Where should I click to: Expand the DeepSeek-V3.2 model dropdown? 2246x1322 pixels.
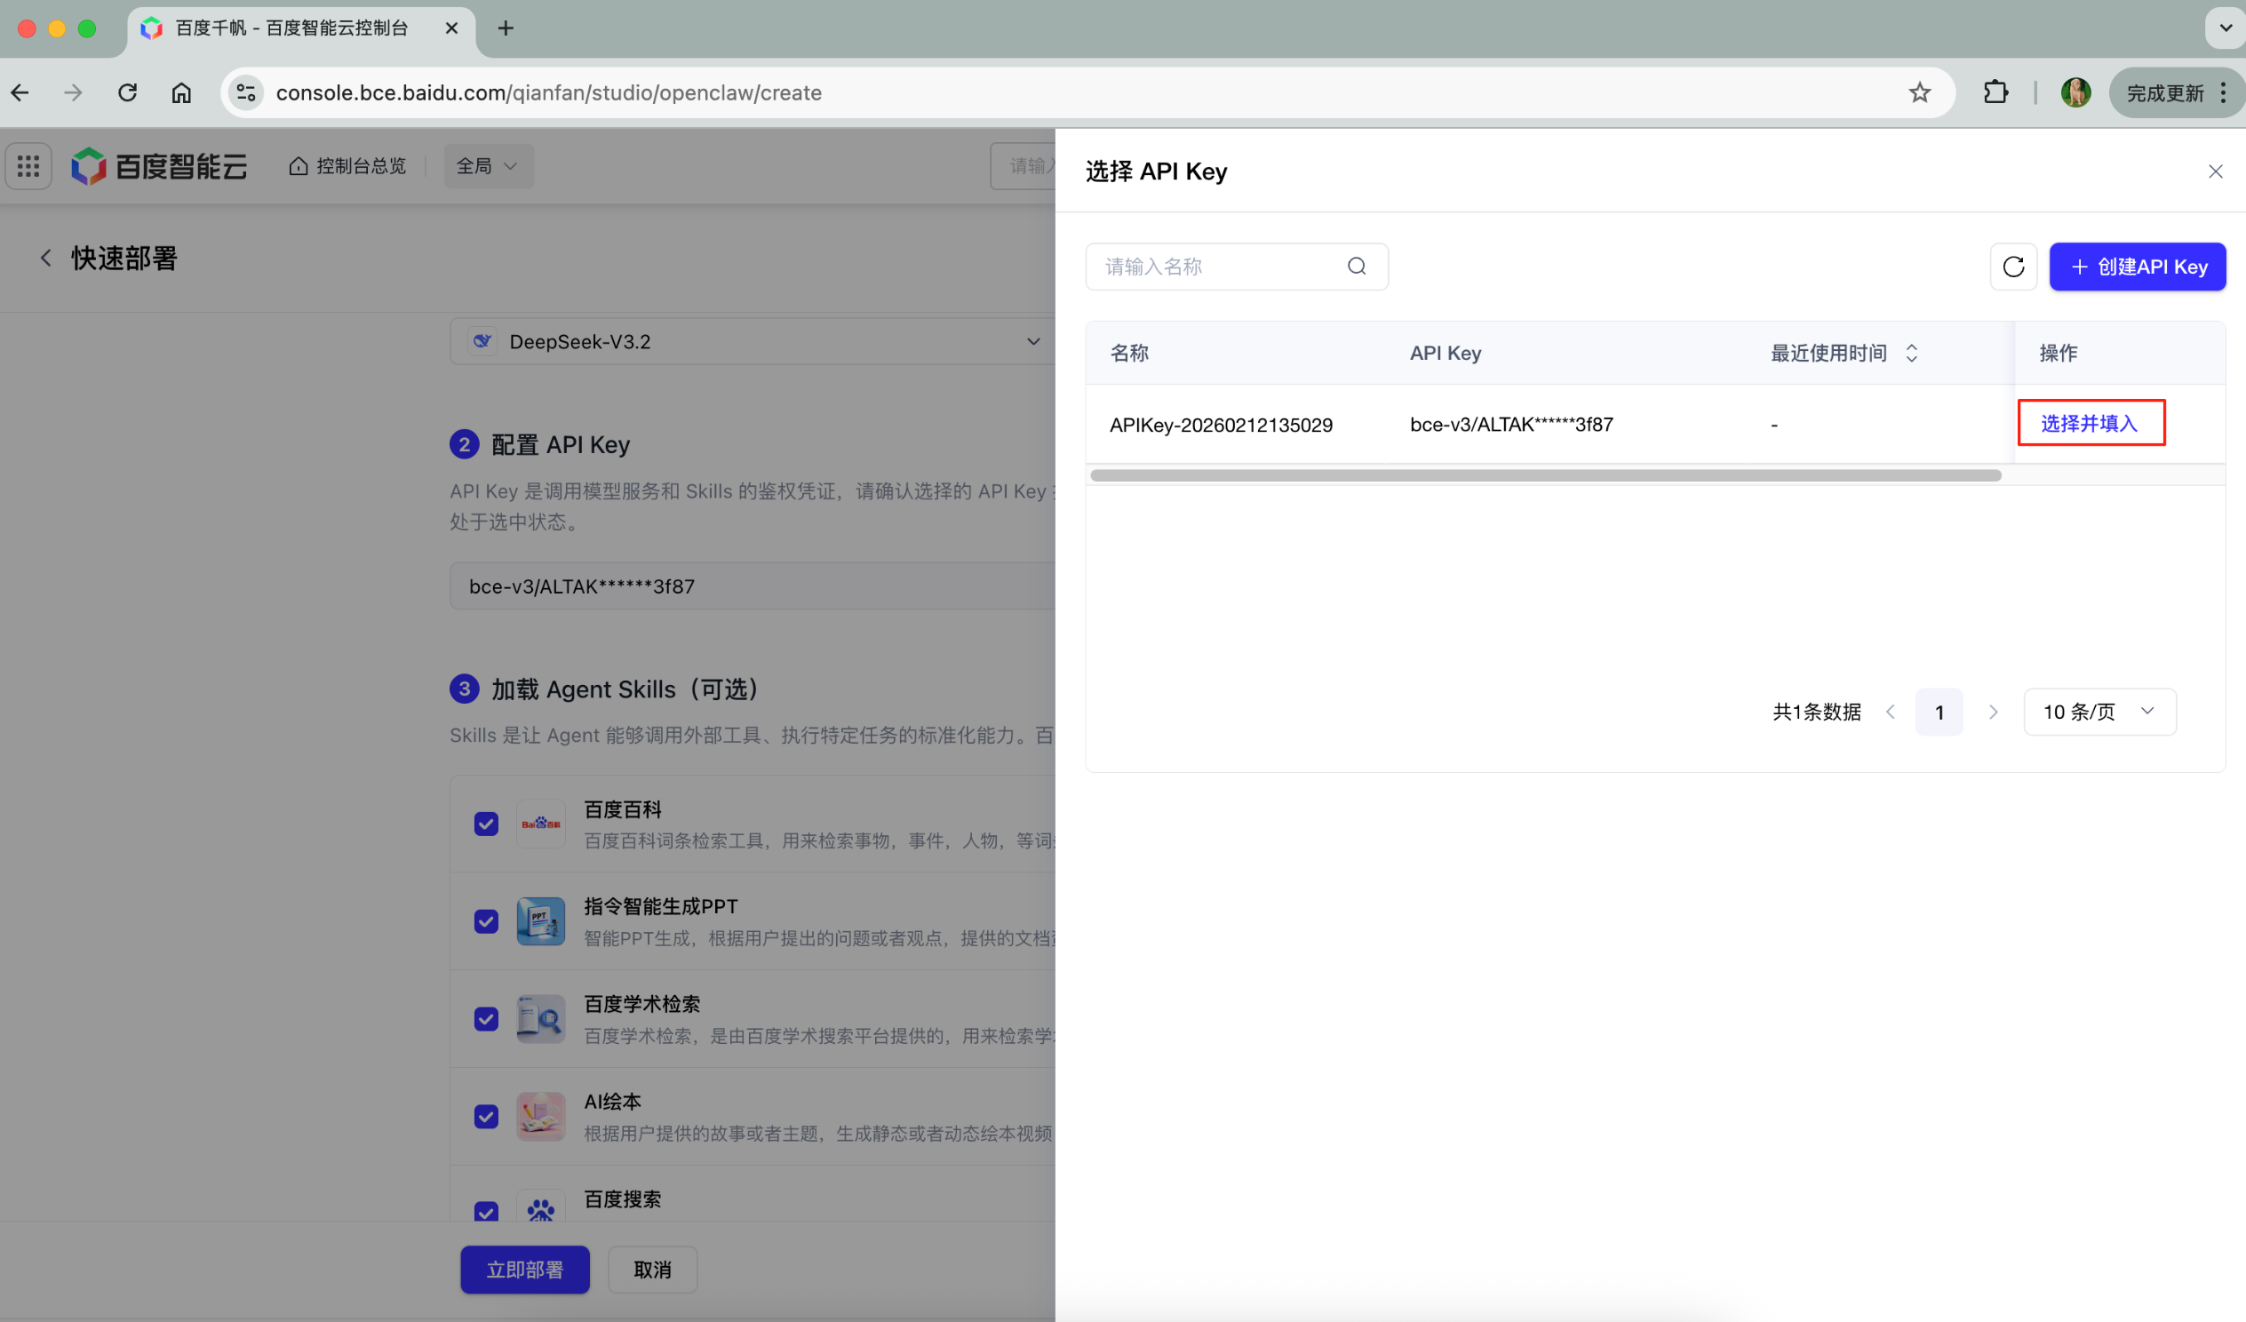tap(753, 341)
